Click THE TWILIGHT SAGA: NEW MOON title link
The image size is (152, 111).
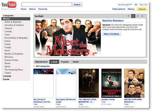87,101
